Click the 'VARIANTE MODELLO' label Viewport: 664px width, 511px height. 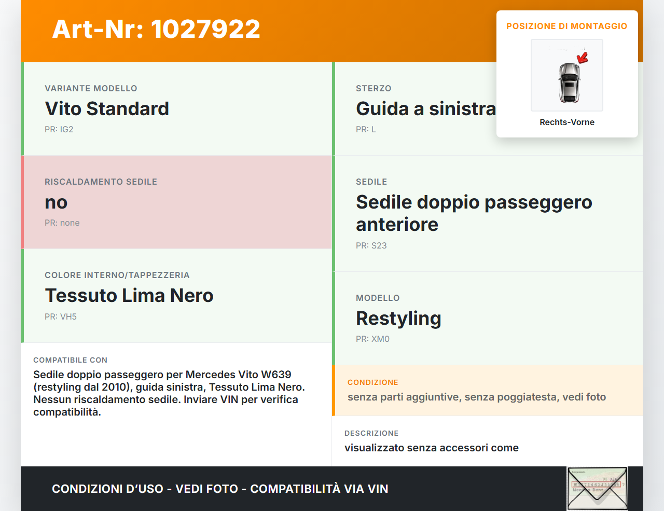click(x=91, y=88)
